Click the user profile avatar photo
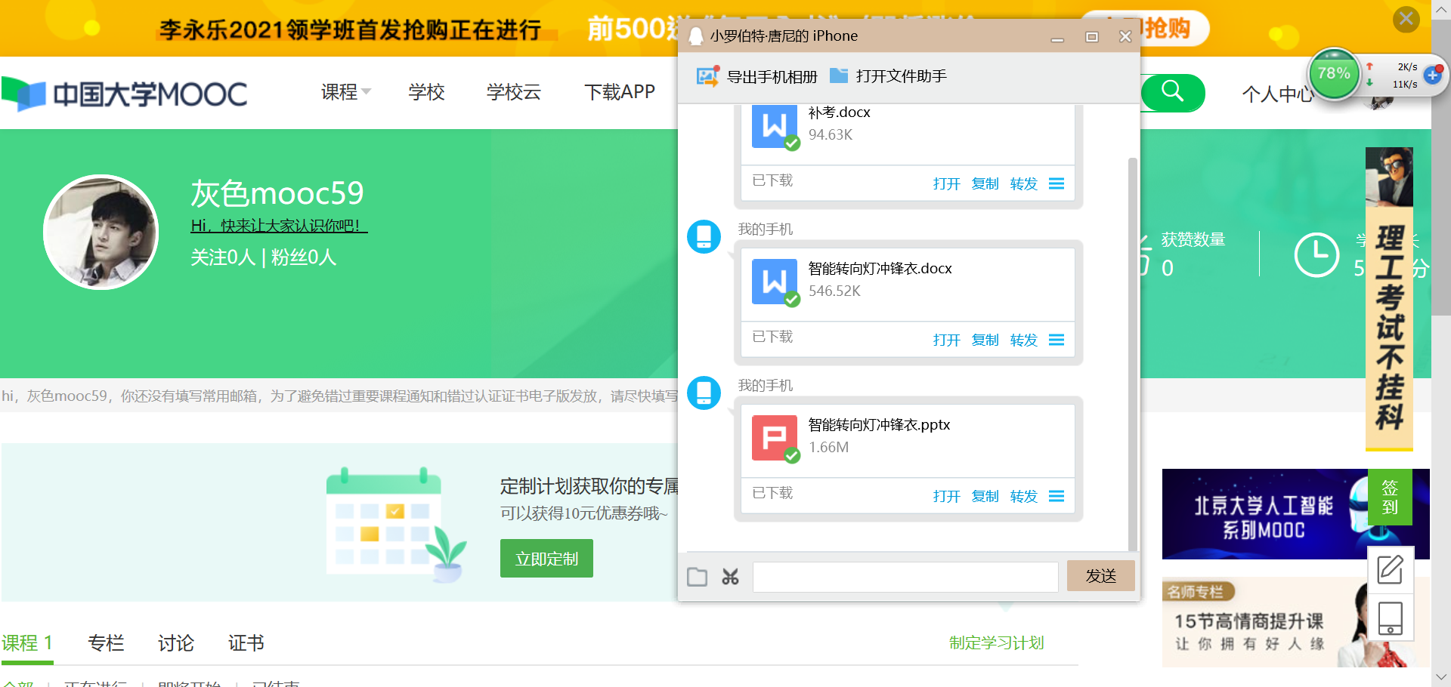The width and height of the screenshot is (1451, 687). [x=101, y=232]
